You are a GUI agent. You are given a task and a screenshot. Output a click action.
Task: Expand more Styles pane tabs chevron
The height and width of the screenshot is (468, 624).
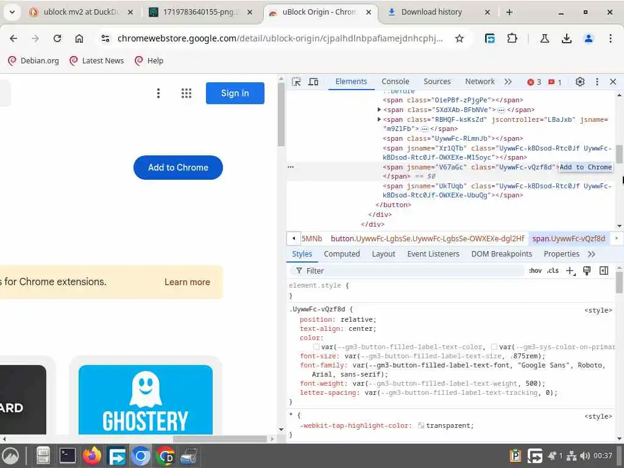[x=591, y=254]
